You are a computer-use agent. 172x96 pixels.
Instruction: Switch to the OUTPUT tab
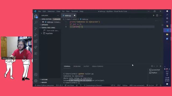coord(86,66)
